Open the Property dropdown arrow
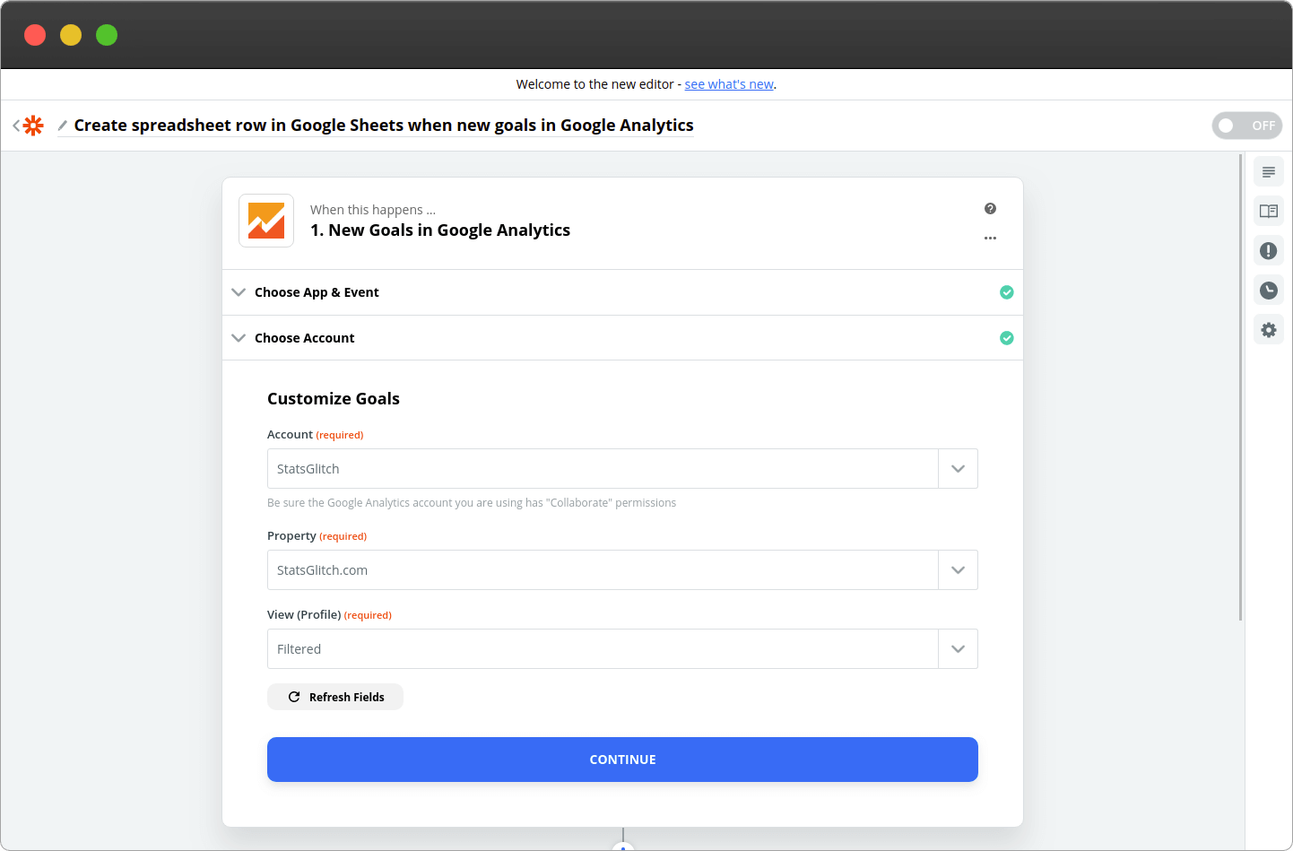1293x851 pixels. 958,570
